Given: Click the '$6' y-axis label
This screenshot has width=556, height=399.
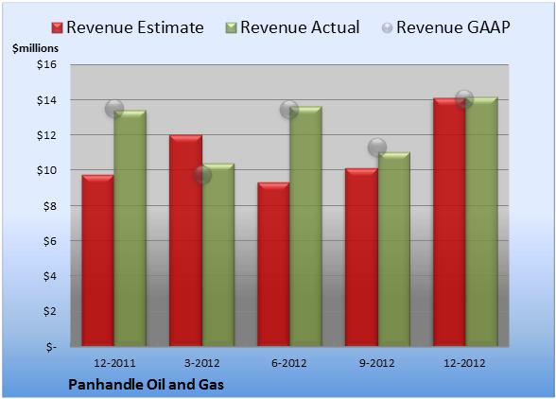Looking at the screenshot, I should pyautogui.click(x=50, y=241).
